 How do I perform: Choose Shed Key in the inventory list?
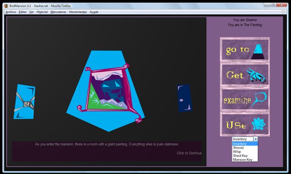tap(245, 156)
